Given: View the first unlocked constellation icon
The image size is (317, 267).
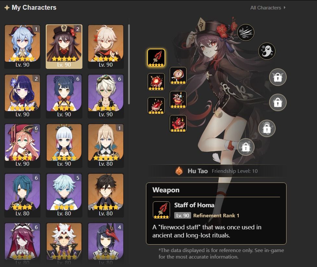Looking at the screenshot, I should point(246,32).
